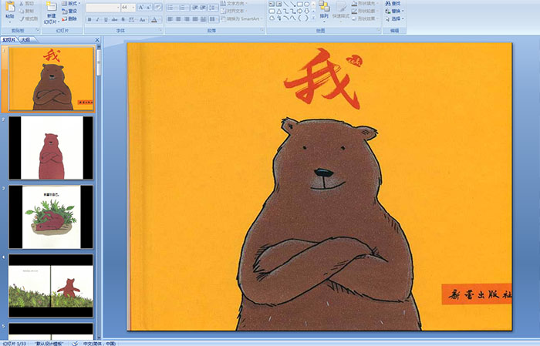Click Shape Outline (形状轮廓) color
This screenshot has height=346, width=540.
pyautogui.click(x=366, y=11)
